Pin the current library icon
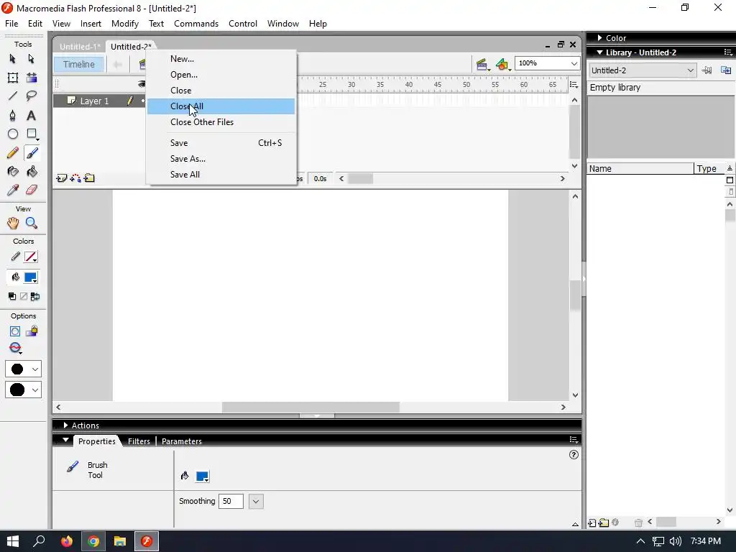Screen dimensions: 736x552 [x=707, y=70]
